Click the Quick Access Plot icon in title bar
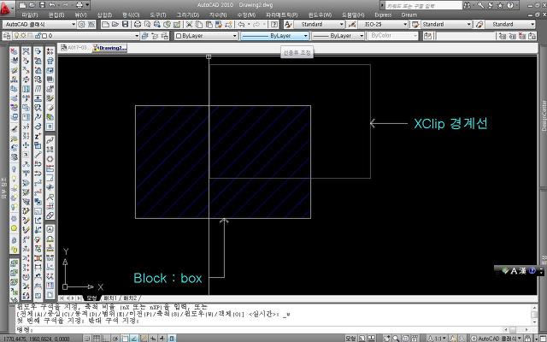This screenshot has height=342, width=547. [x=79, y=5]
